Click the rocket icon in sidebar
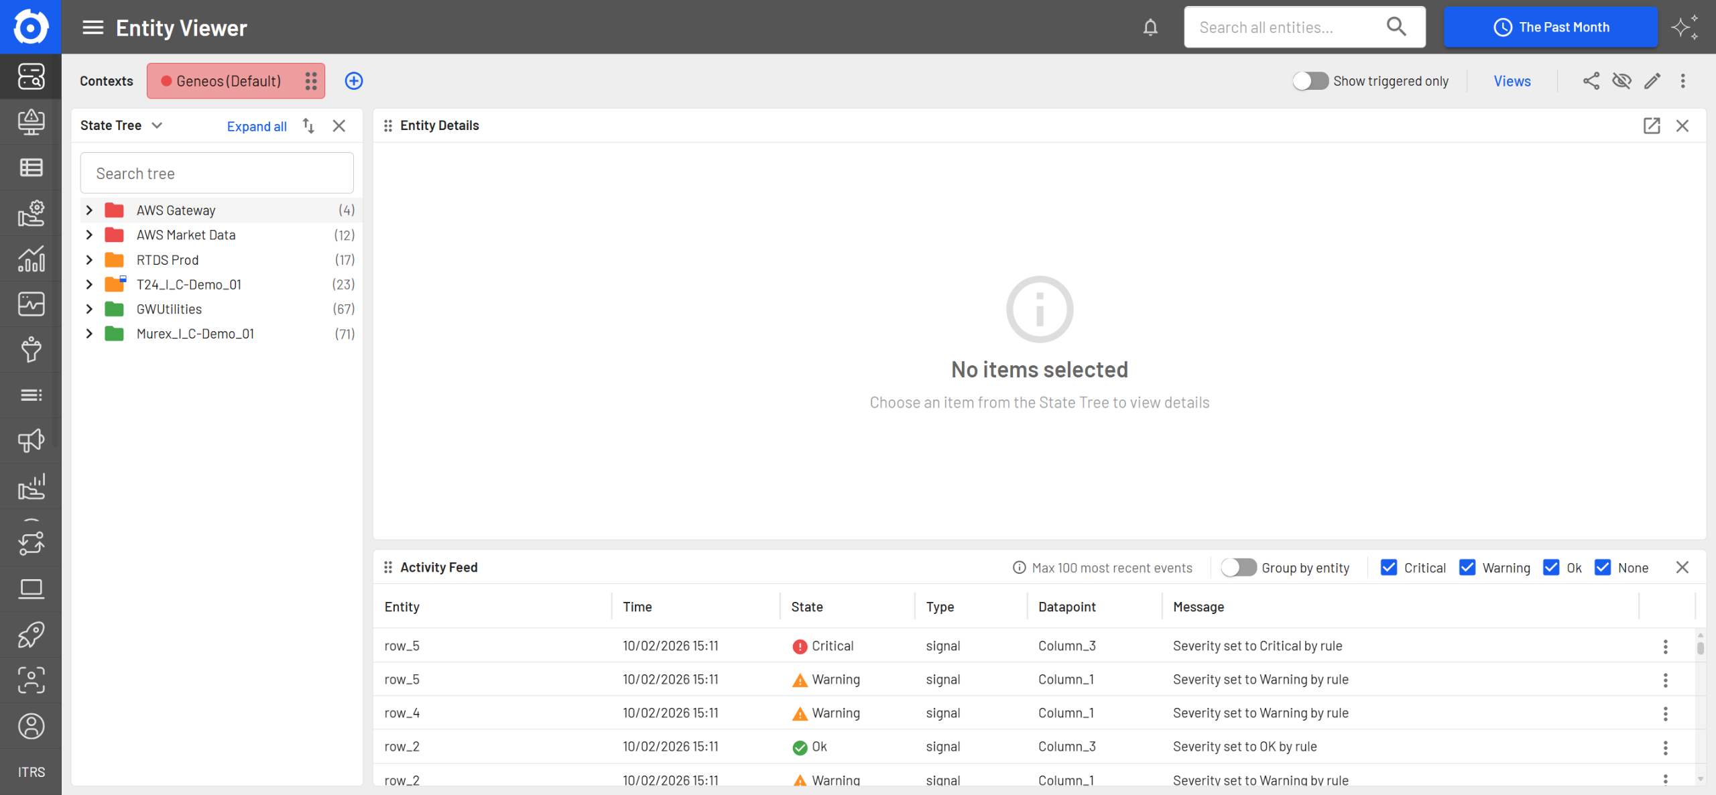 click(31, 634)
